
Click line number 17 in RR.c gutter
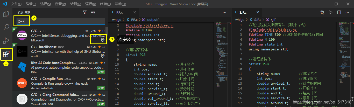point(117,99)
